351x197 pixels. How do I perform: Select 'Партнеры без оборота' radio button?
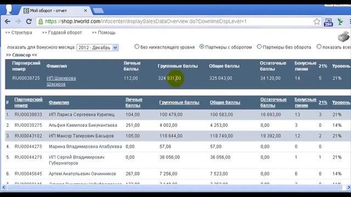(259, 47)
